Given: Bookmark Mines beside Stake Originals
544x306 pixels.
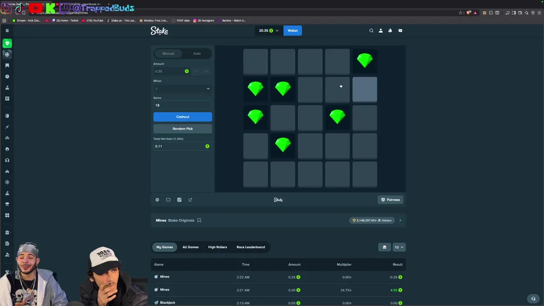Looking at the screenshot, I should (x=199, y=221).
